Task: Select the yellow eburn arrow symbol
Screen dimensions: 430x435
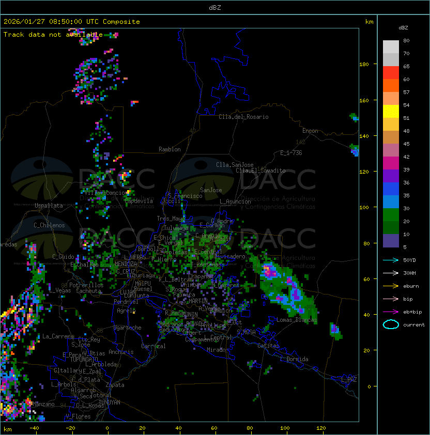Action: tap(391, 286)
